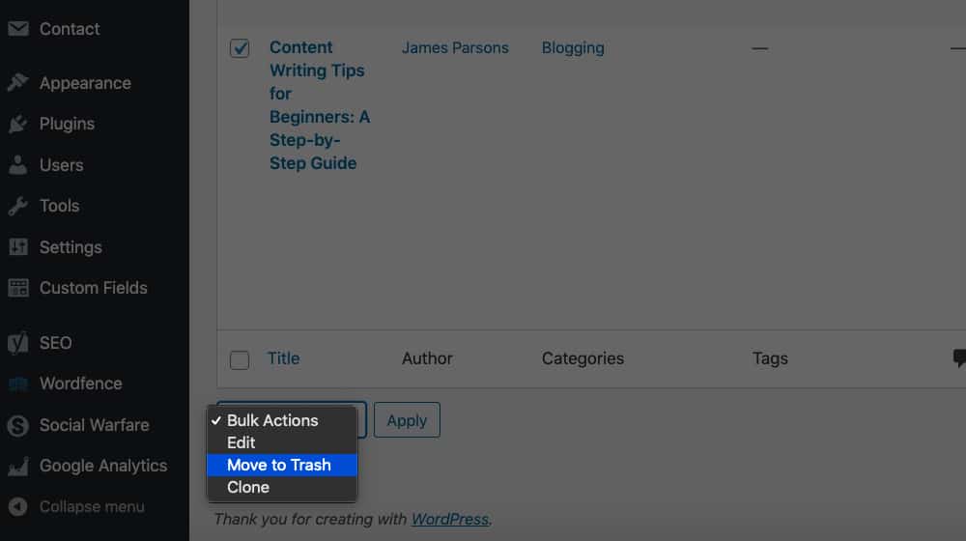Open the Settings menu item

point(70,247)
